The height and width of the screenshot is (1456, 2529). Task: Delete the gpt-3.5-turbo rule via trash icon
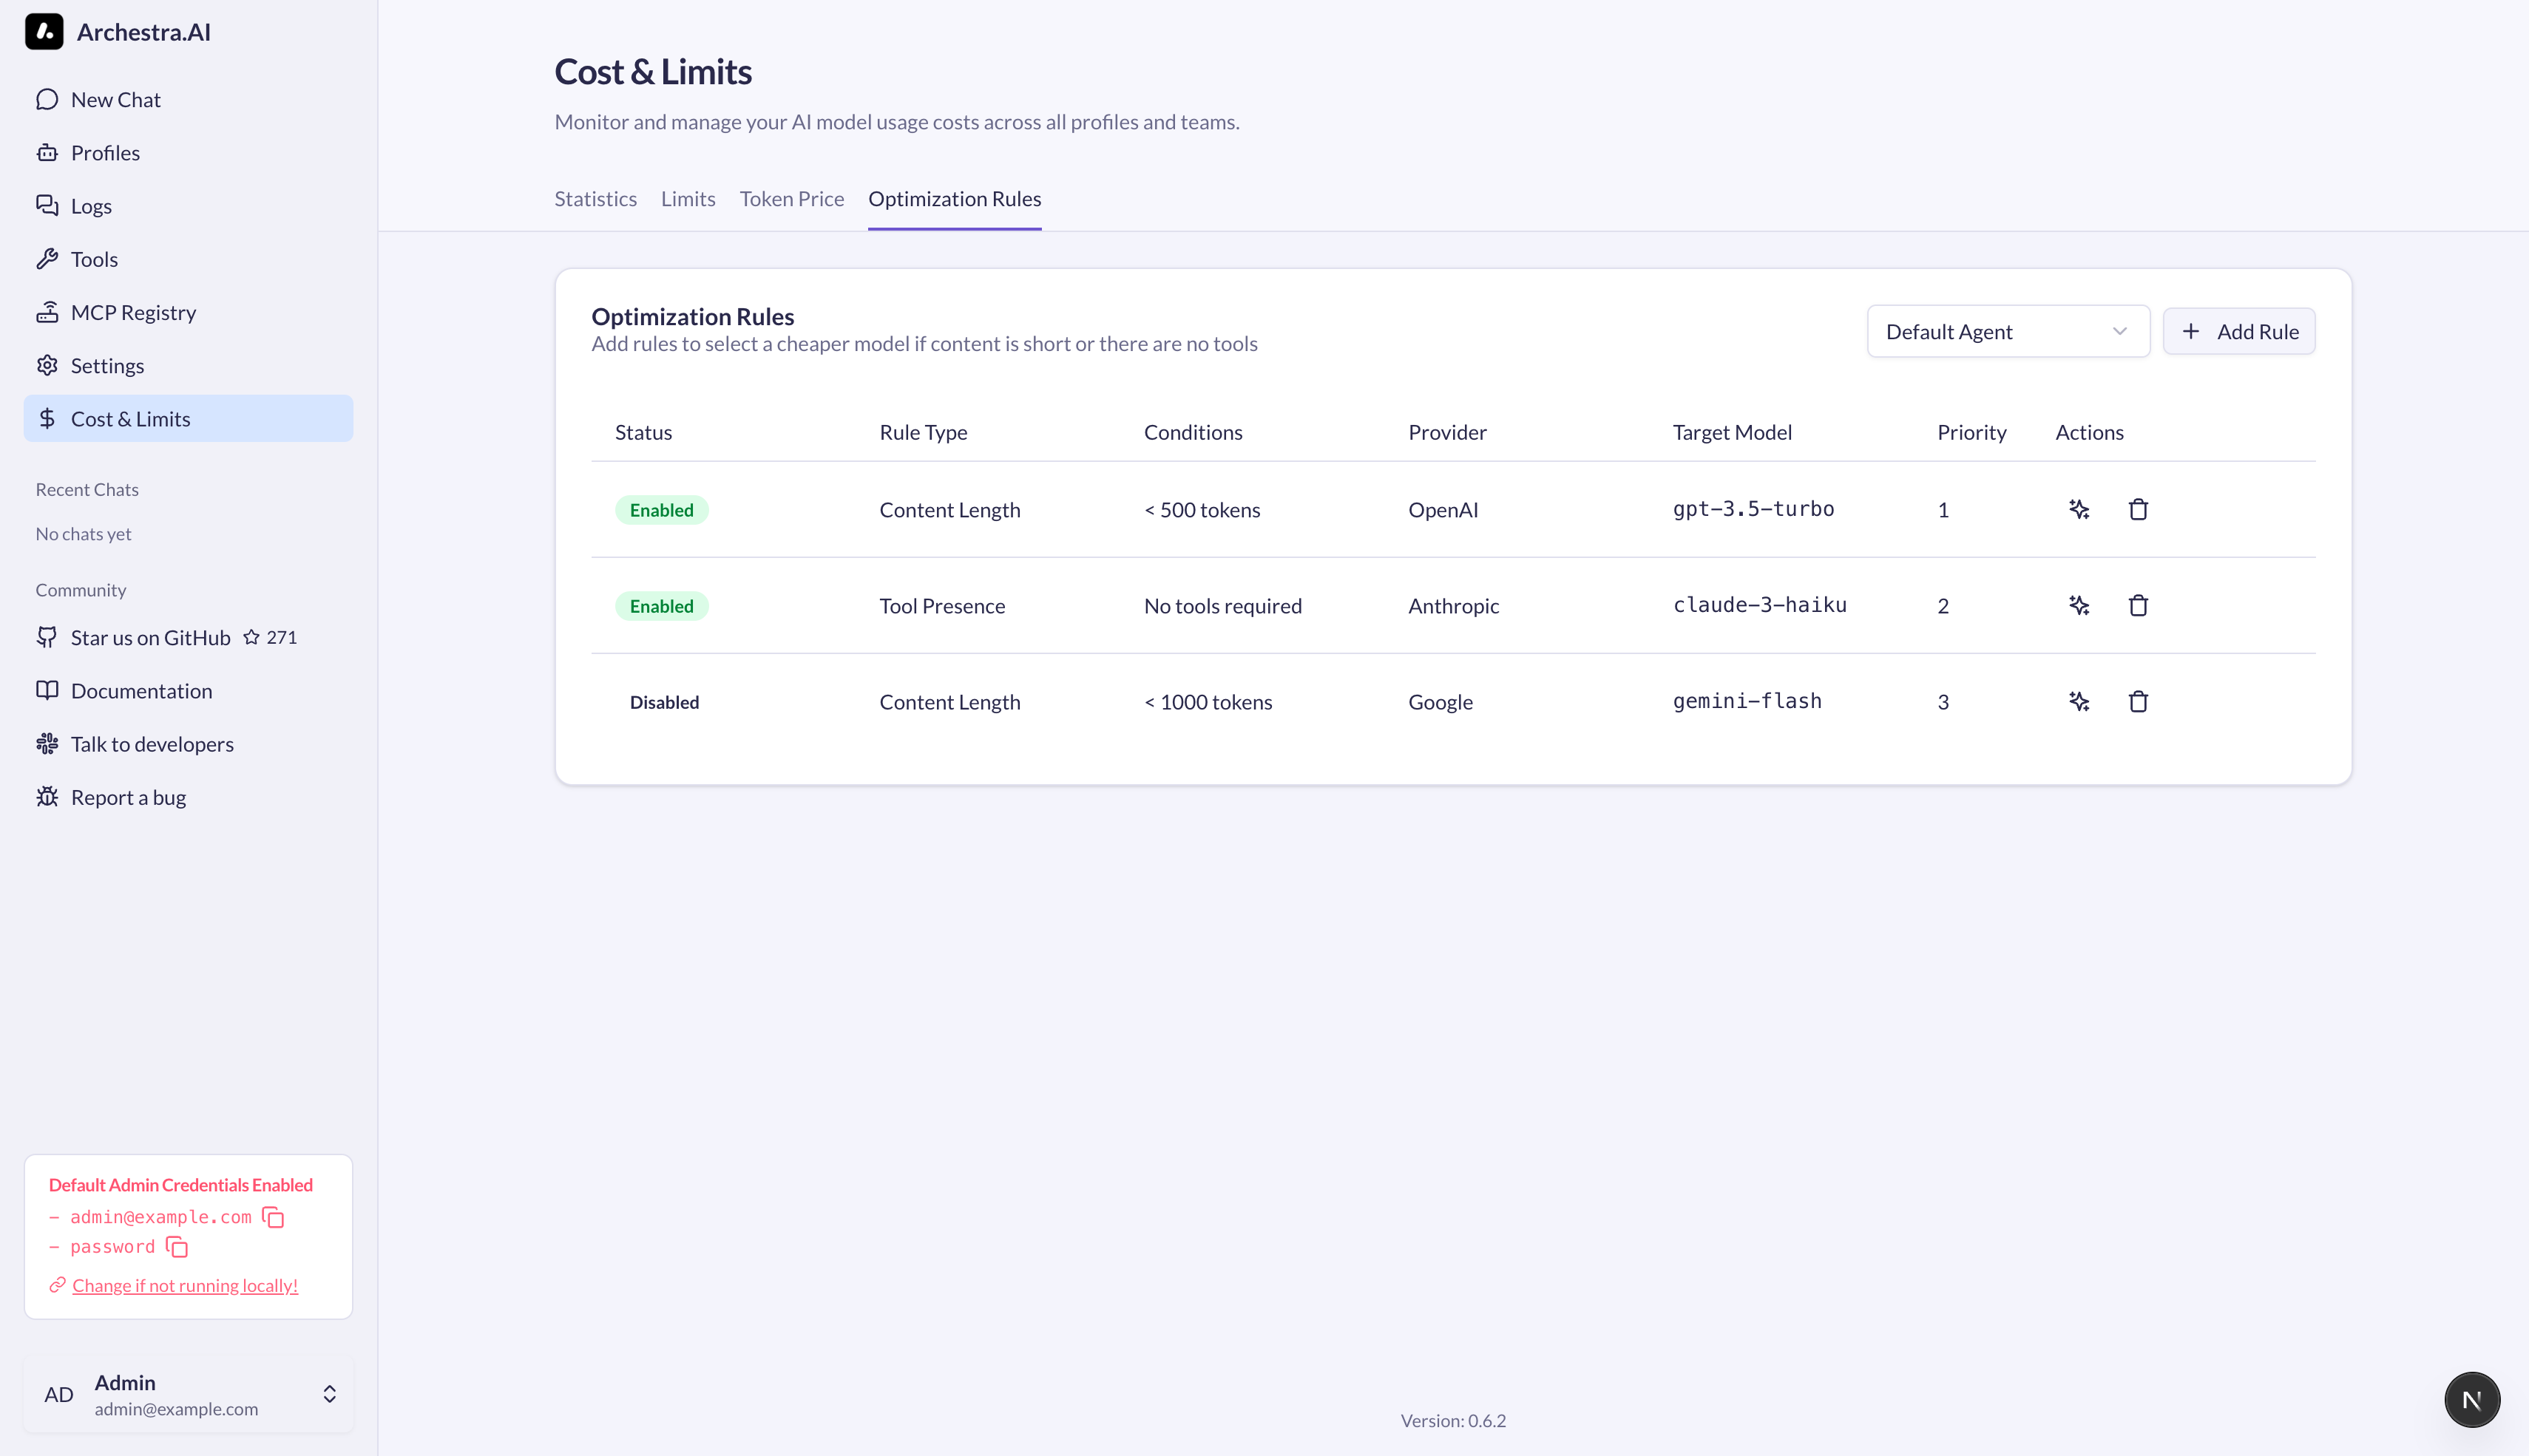coord(2138,510)
